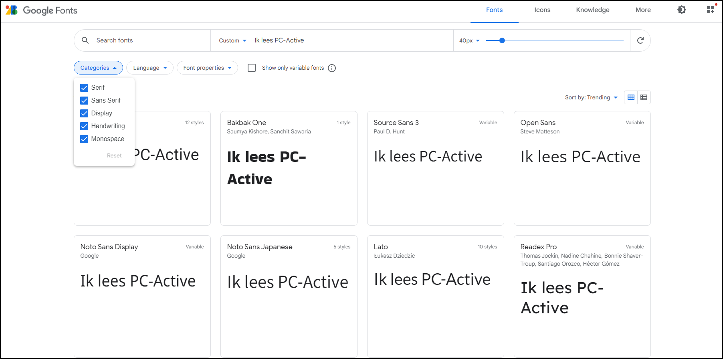Click '6 styles' on Noto Sans Japanese card
Screen dimensions: 723x359
click(x=342, y=247)
